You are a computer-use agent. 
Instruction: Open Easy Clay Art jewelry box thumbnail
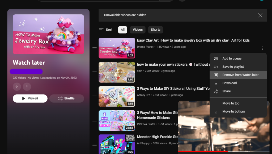117,48
